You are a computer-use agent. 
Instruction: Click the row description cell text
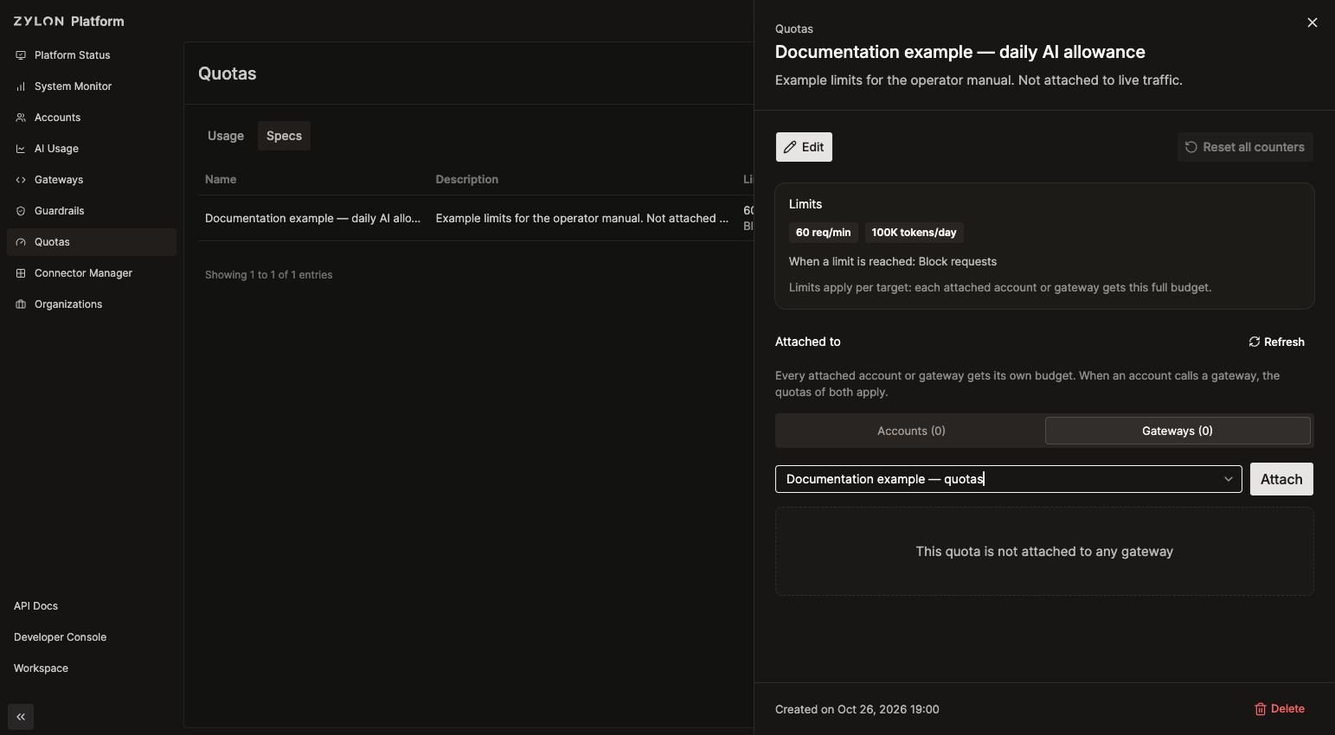[581, 218]
